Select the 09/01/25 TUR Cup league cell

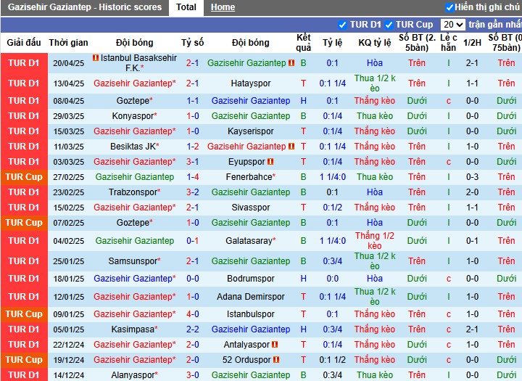[24, 314]
